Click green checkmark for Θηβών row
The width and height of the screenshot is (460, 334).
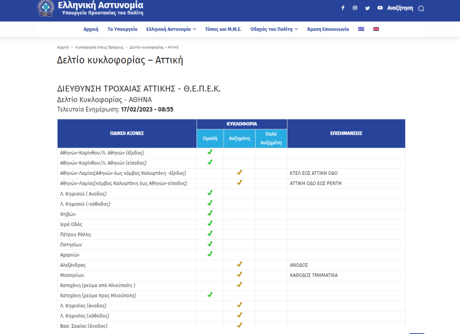click(x=210, y=213)
